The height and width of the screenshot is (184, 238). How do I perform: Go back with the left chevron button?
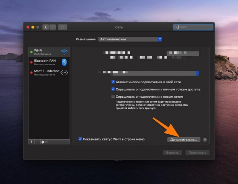(46, 27)
